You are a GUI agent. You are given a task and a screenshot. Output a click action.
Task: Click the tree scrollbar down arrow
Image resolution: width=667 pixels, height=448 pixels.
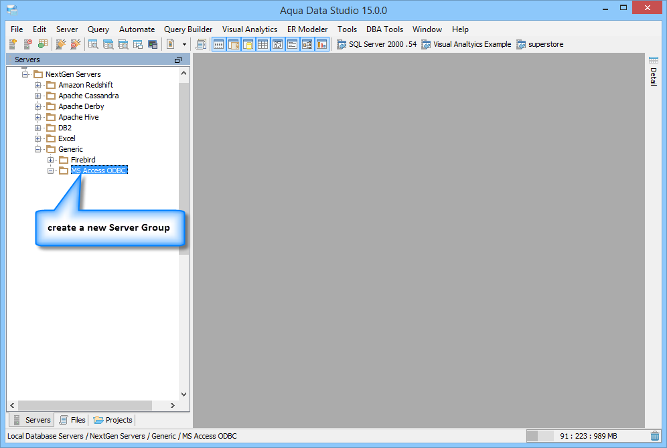(183, 395)
